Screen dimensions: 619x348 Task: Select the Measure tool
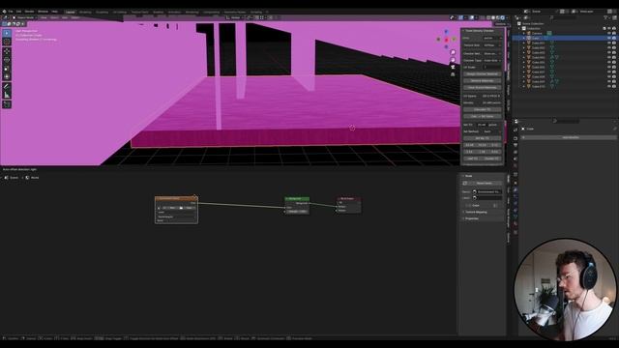(x=7, y=95)
